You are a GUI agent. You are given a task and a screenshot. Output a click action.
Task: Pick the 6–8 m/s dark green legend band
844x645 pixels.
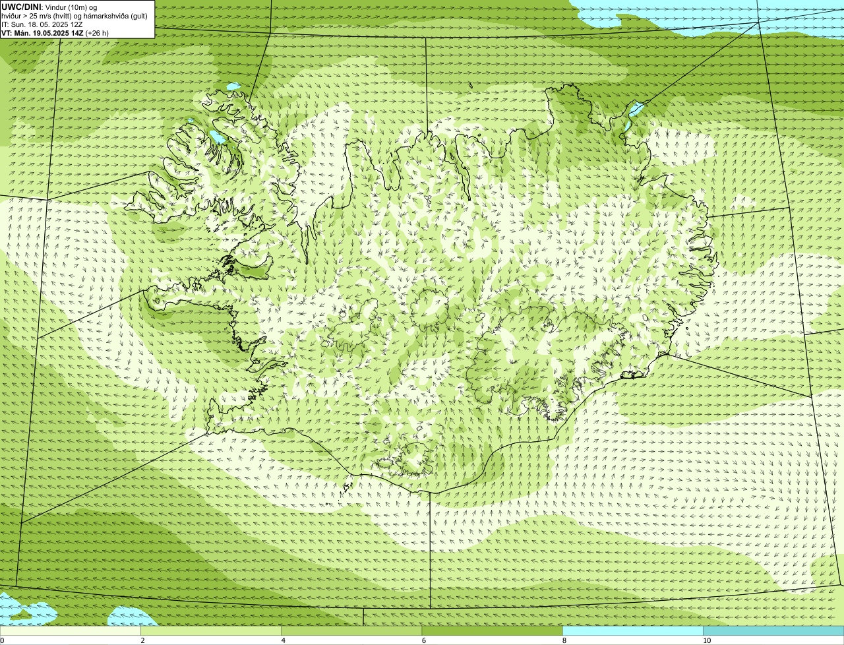[492, 630]
